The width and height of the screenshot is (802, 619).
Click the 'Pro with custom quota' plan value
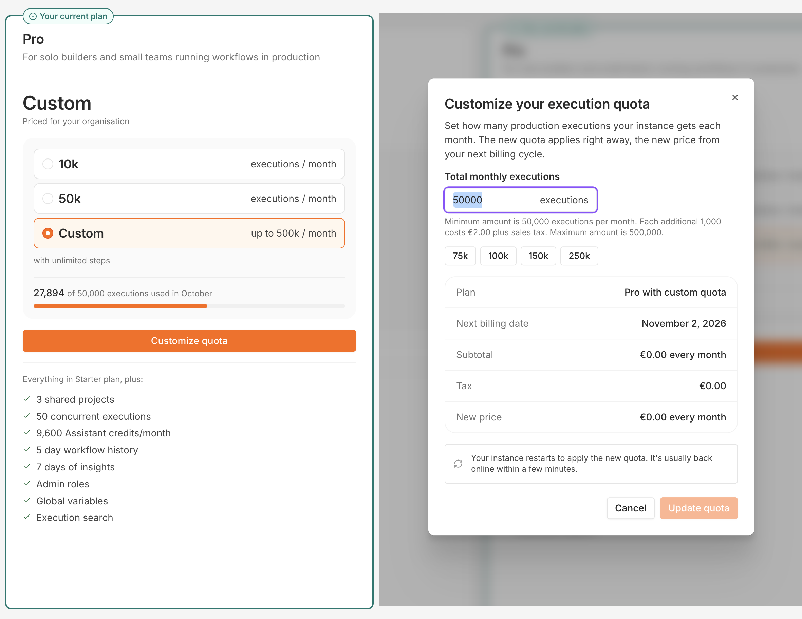pyautogui.click(x=675, y=292)
